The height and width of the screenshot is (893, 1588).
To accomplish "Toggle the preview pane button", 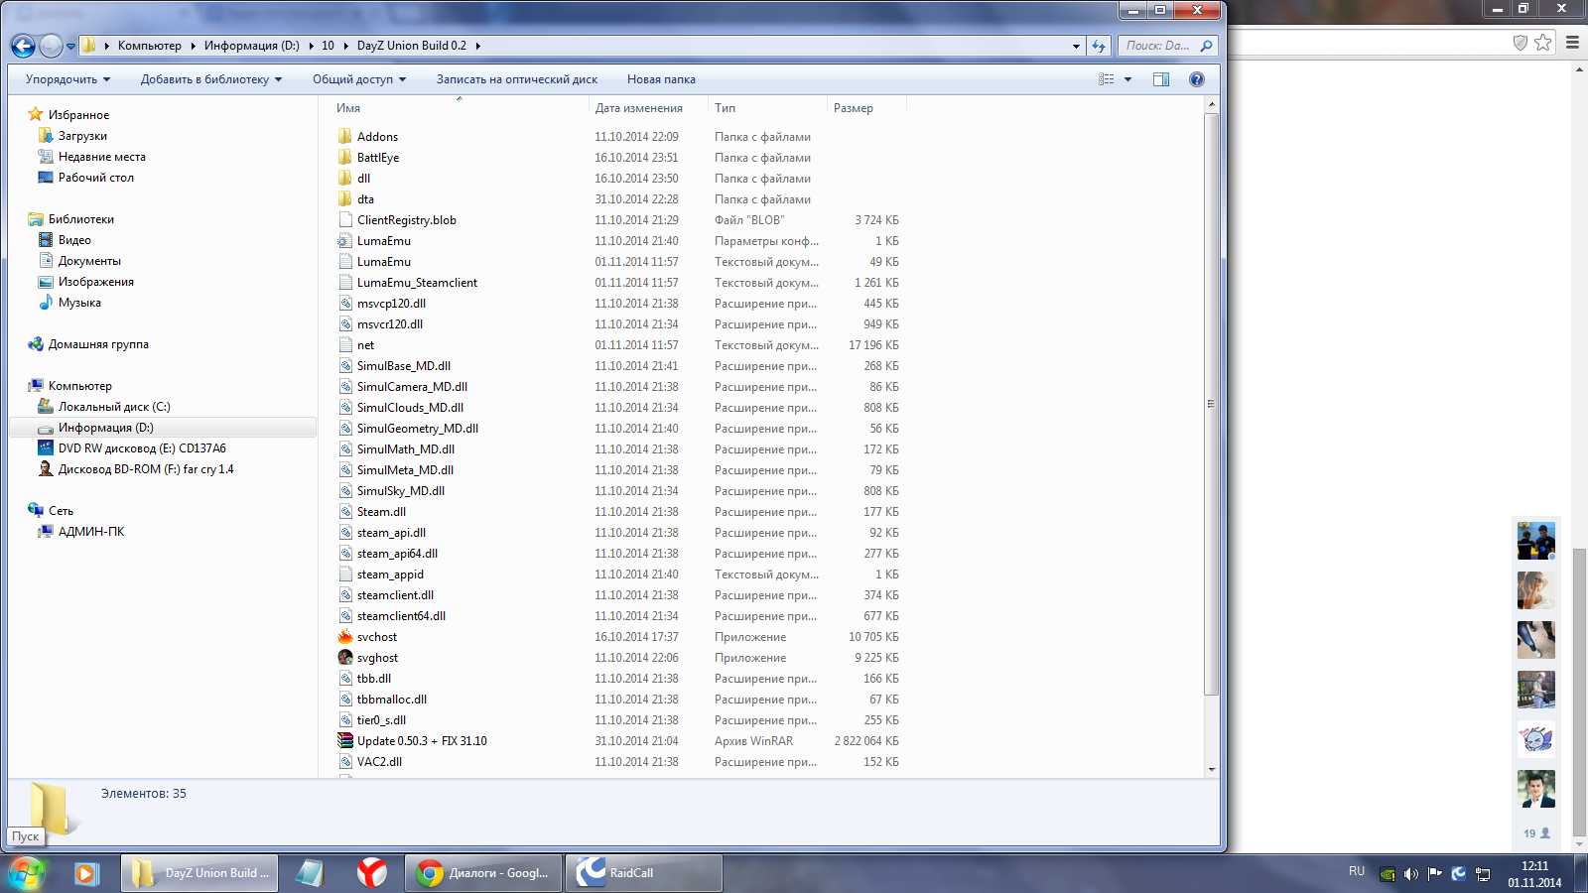I will [1161, 79].
